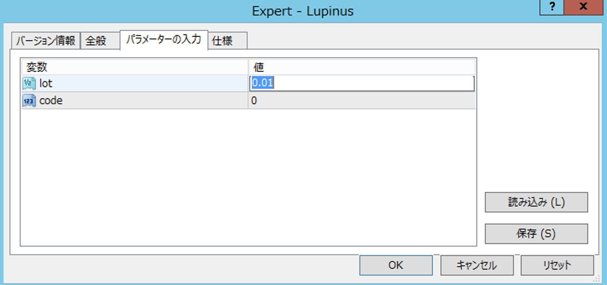607x285 pixels.
Task: Click the Expert - Lupinus title bar
Action: point(302,11)
